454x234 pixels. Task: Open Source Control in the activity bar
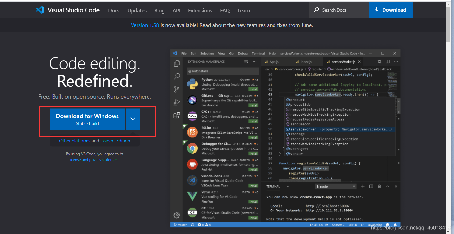click(x=177, y=89)
